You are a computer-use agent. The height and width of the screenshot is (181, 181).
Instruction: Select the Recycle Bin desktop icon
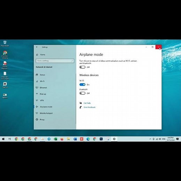point(5,44)
